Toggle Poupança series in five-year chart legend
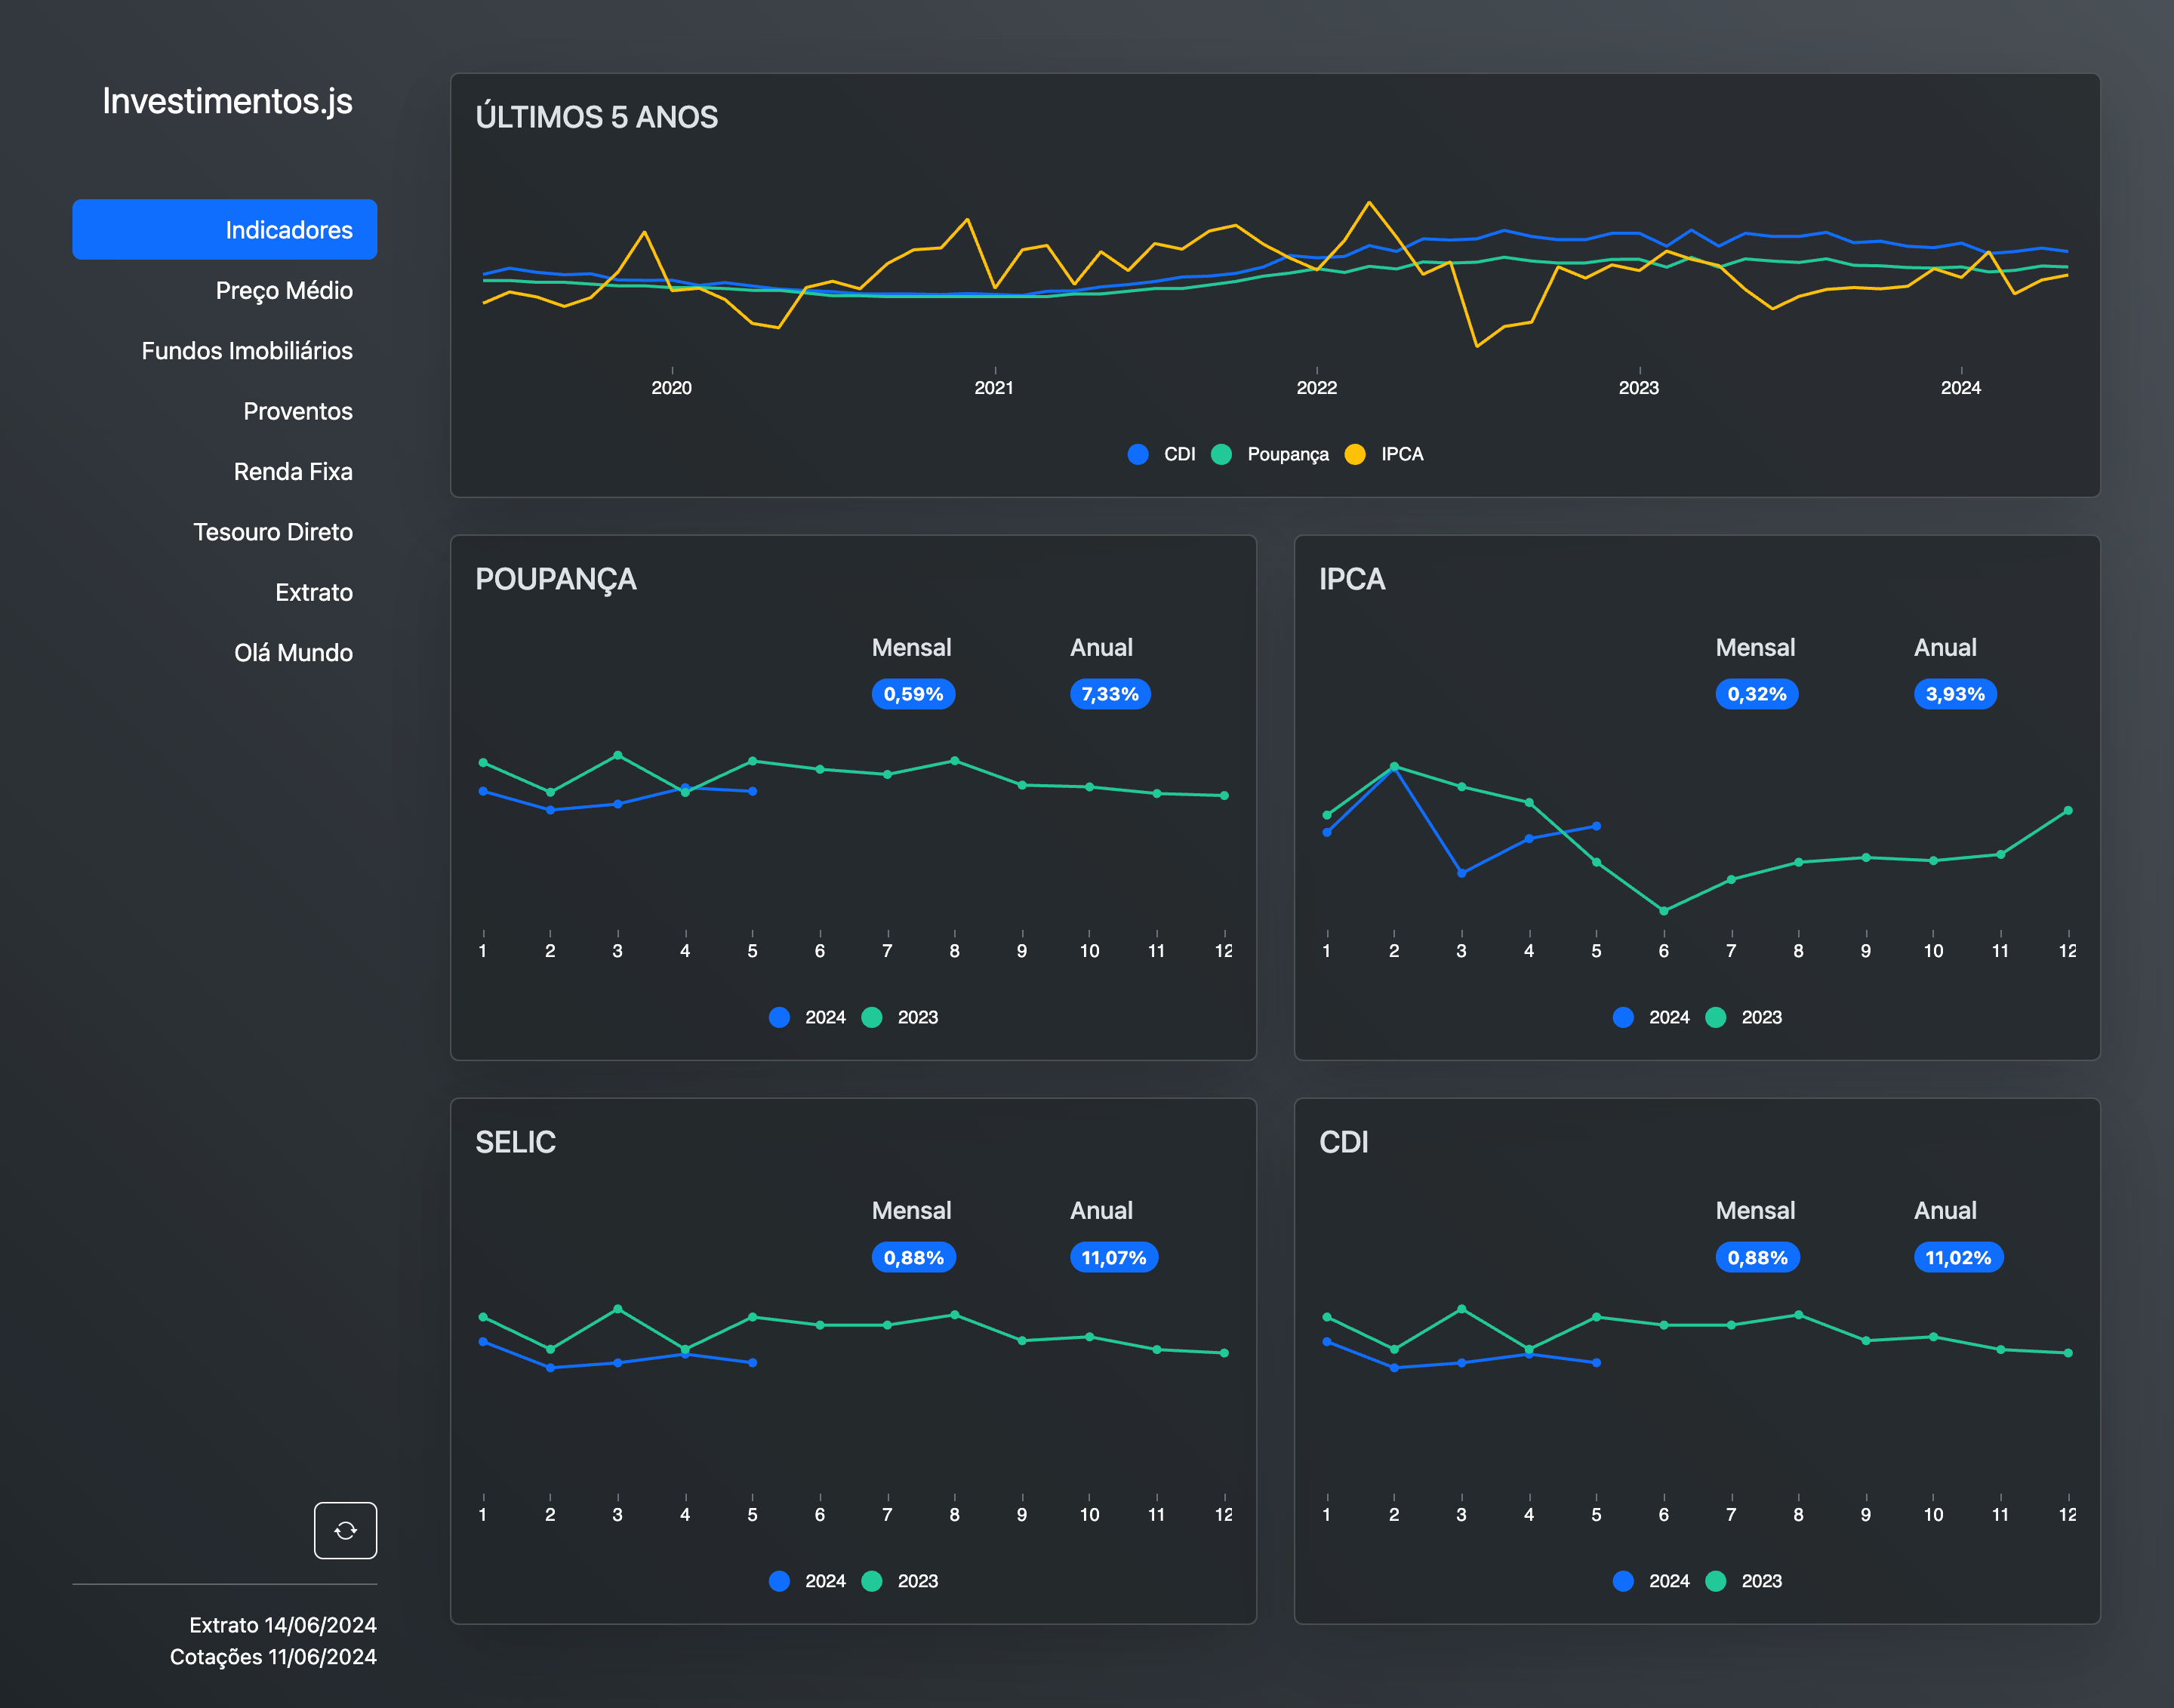The width and height of the screenshot is (2174, 1708). [x=1270, y=454]
